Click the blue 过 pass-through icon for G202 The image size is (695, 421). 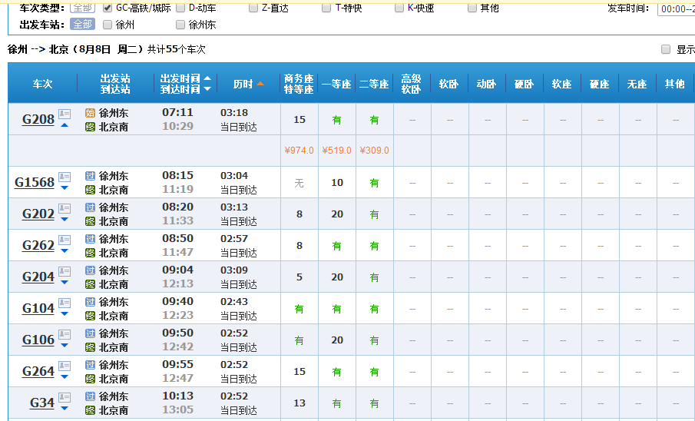90,207
